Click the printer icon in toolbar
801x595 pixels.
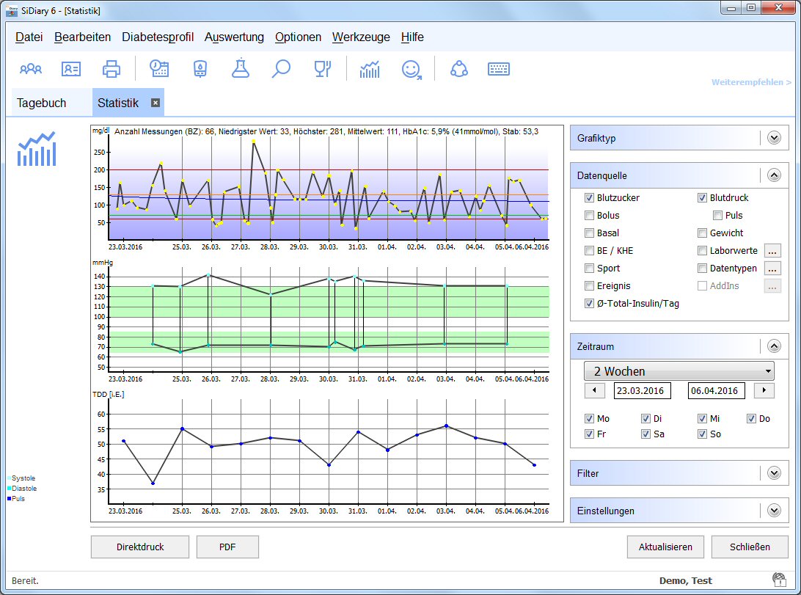click(x=111, y=69)
